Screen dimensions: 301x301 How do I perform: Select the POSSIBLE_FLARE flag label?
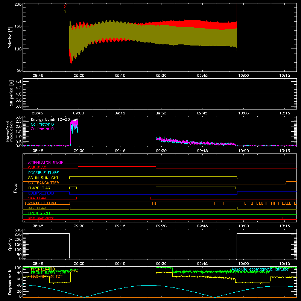43,173
